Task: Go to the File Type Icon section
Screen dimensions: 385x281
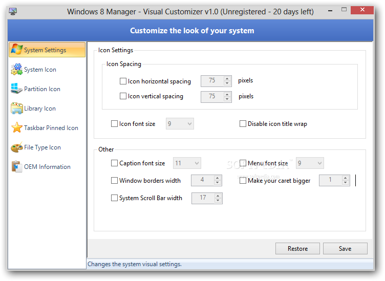Action: coord(42,147)
